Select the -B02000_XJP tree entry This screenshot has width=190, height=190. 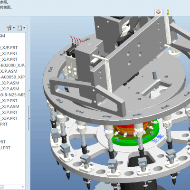(13, 65)
